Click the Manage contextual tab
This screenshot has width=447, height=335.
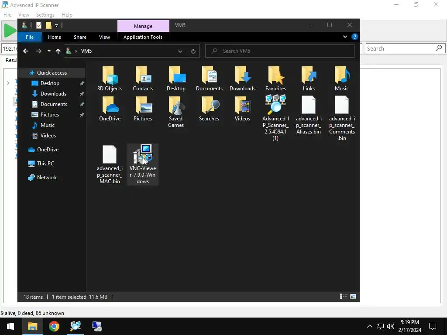pos(143,26)
